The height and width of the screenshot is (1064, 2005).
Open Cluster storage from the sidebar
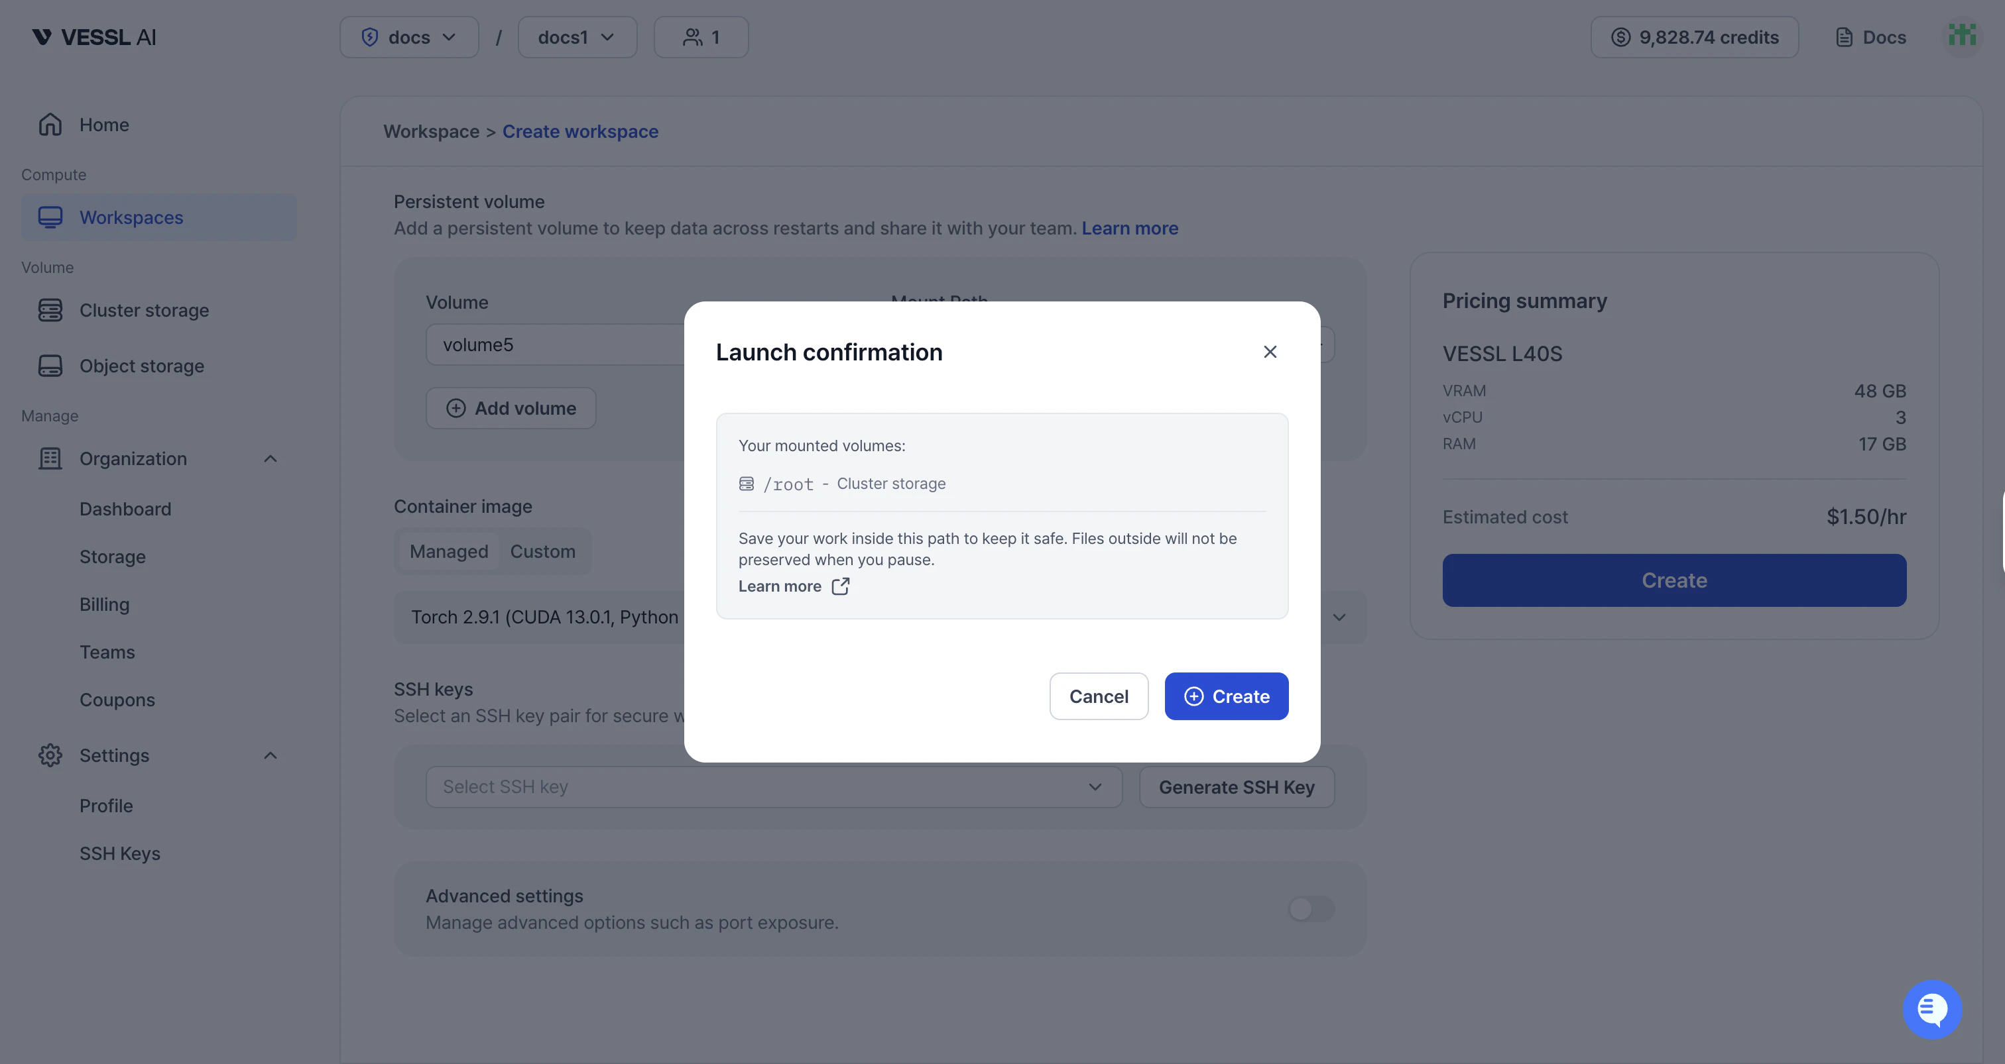tap(143, 309)
